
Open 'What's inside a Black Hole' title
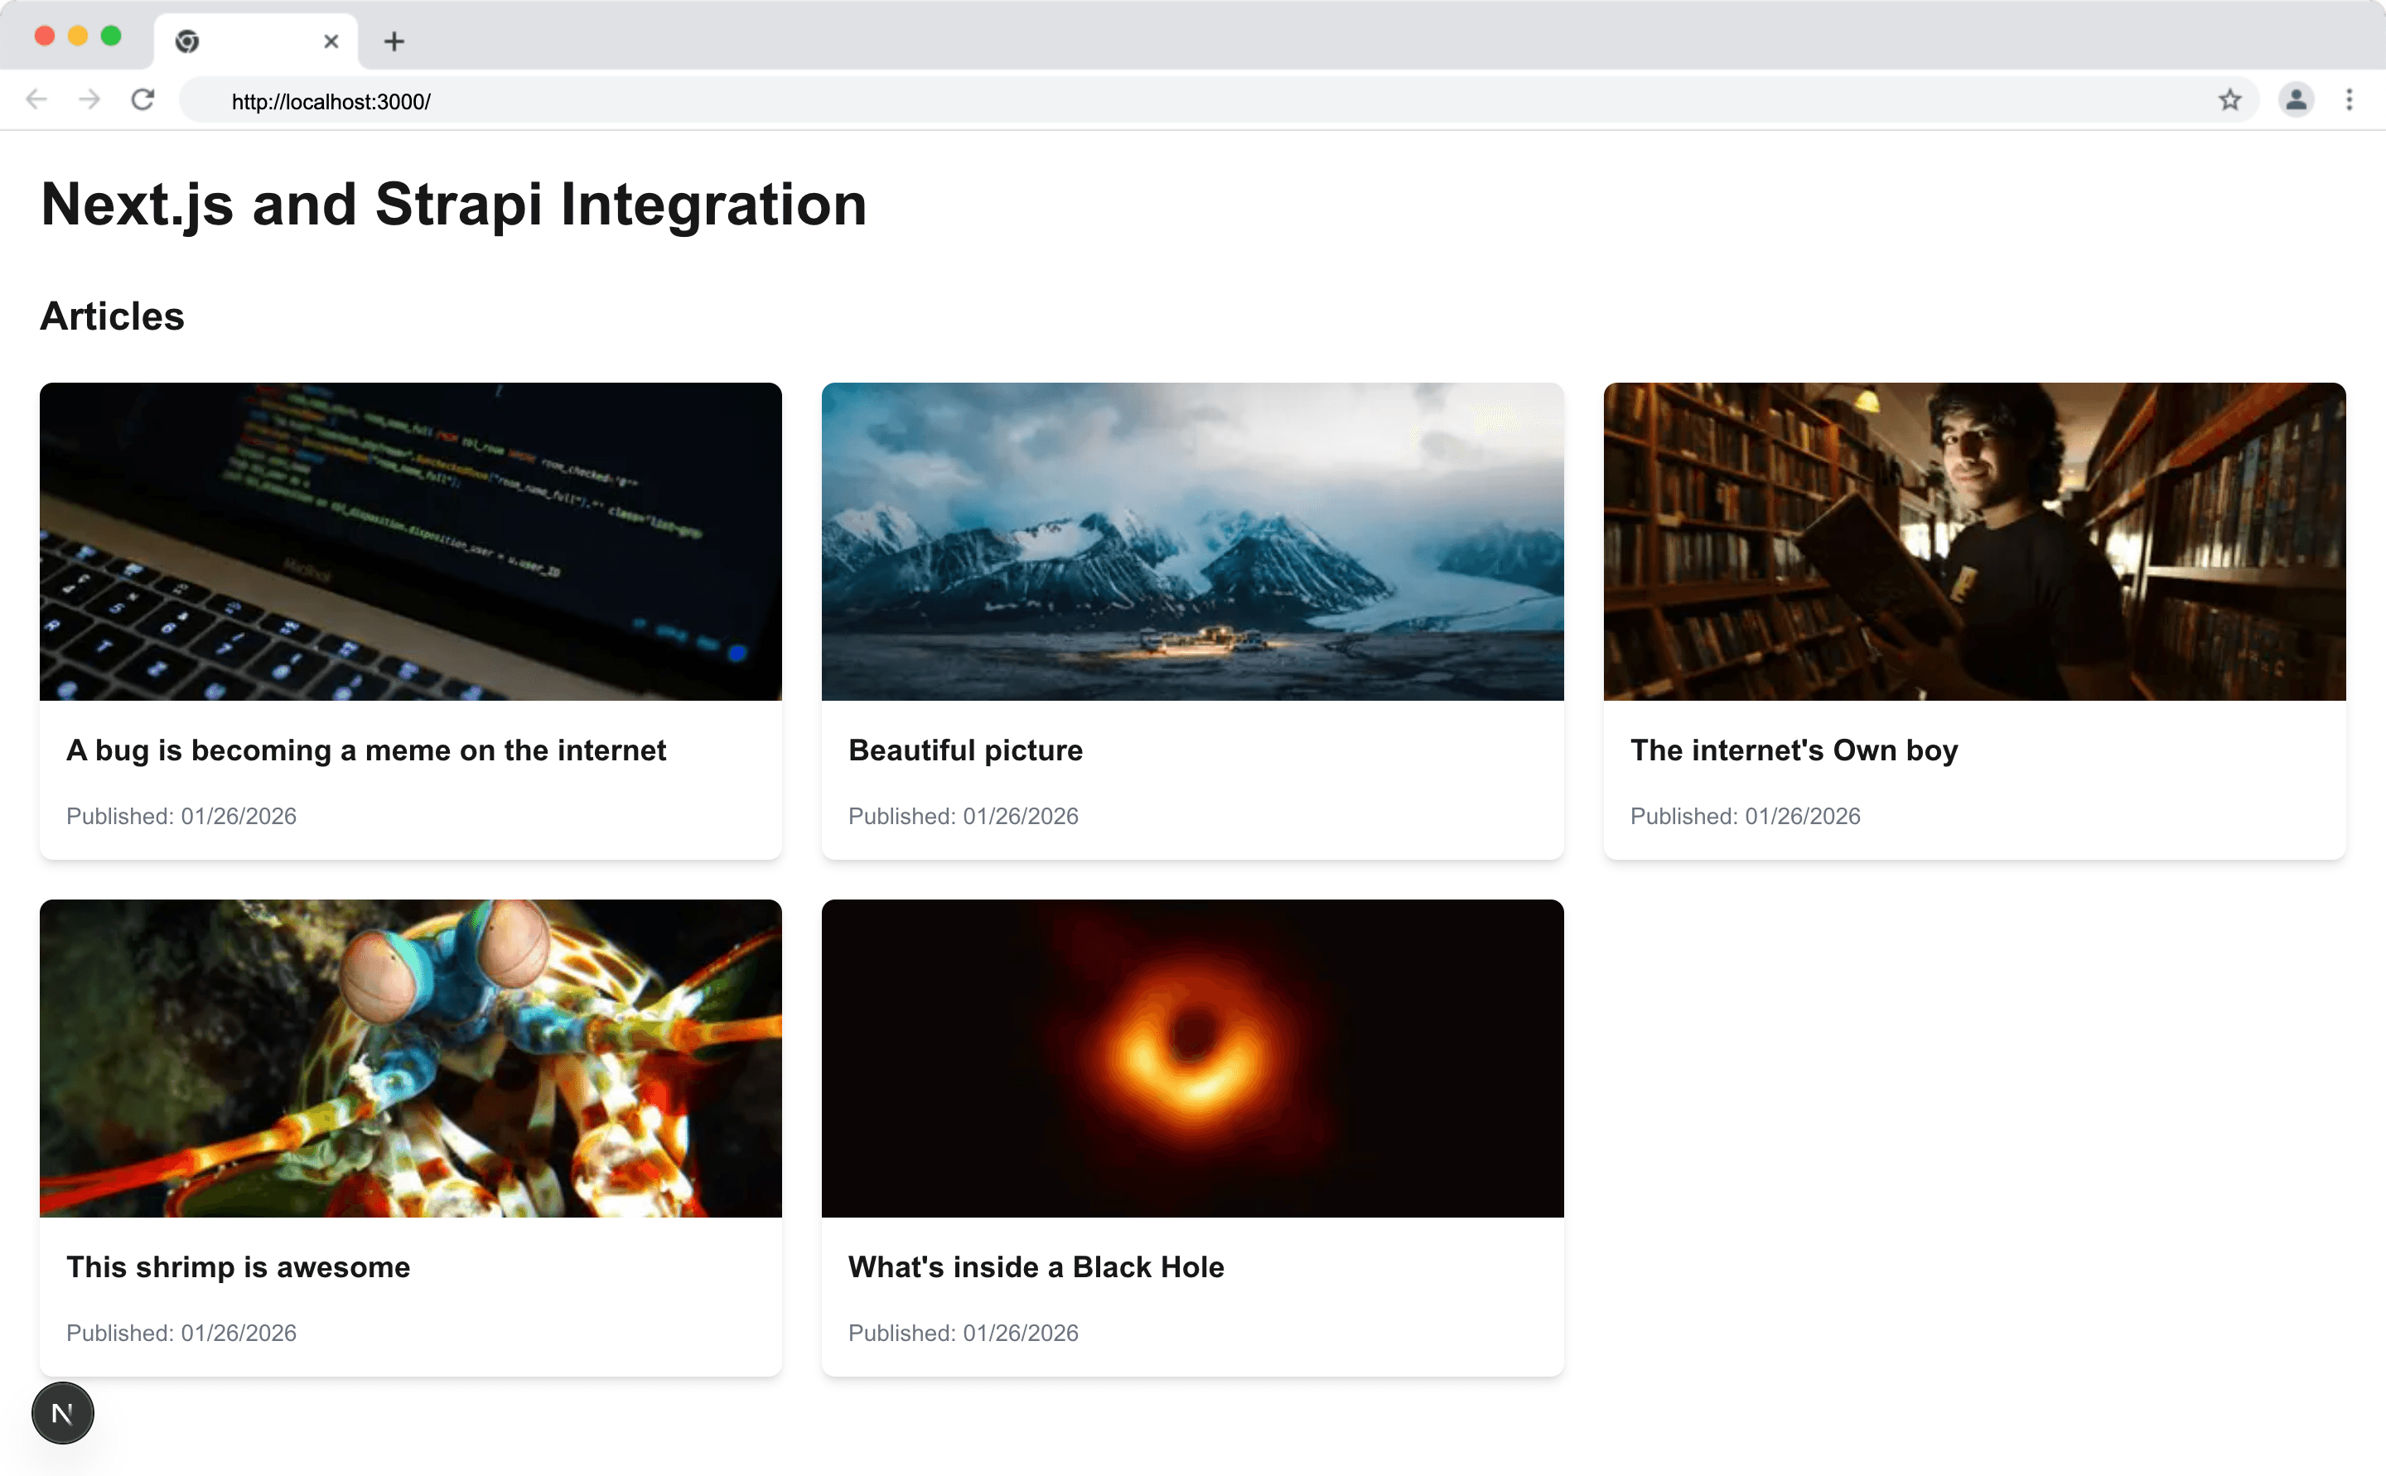point(1036,1267)
